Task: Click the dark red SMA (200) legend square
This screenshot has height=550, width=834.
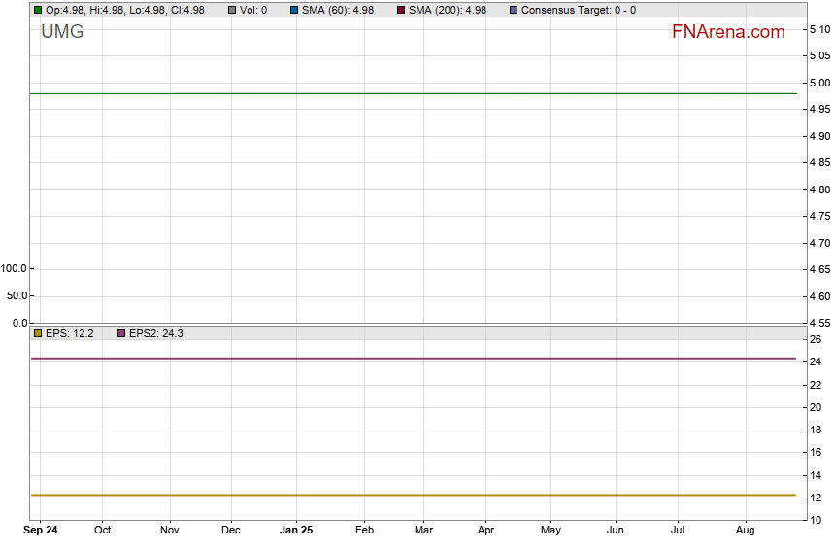Action: click(x=401, y=10)
